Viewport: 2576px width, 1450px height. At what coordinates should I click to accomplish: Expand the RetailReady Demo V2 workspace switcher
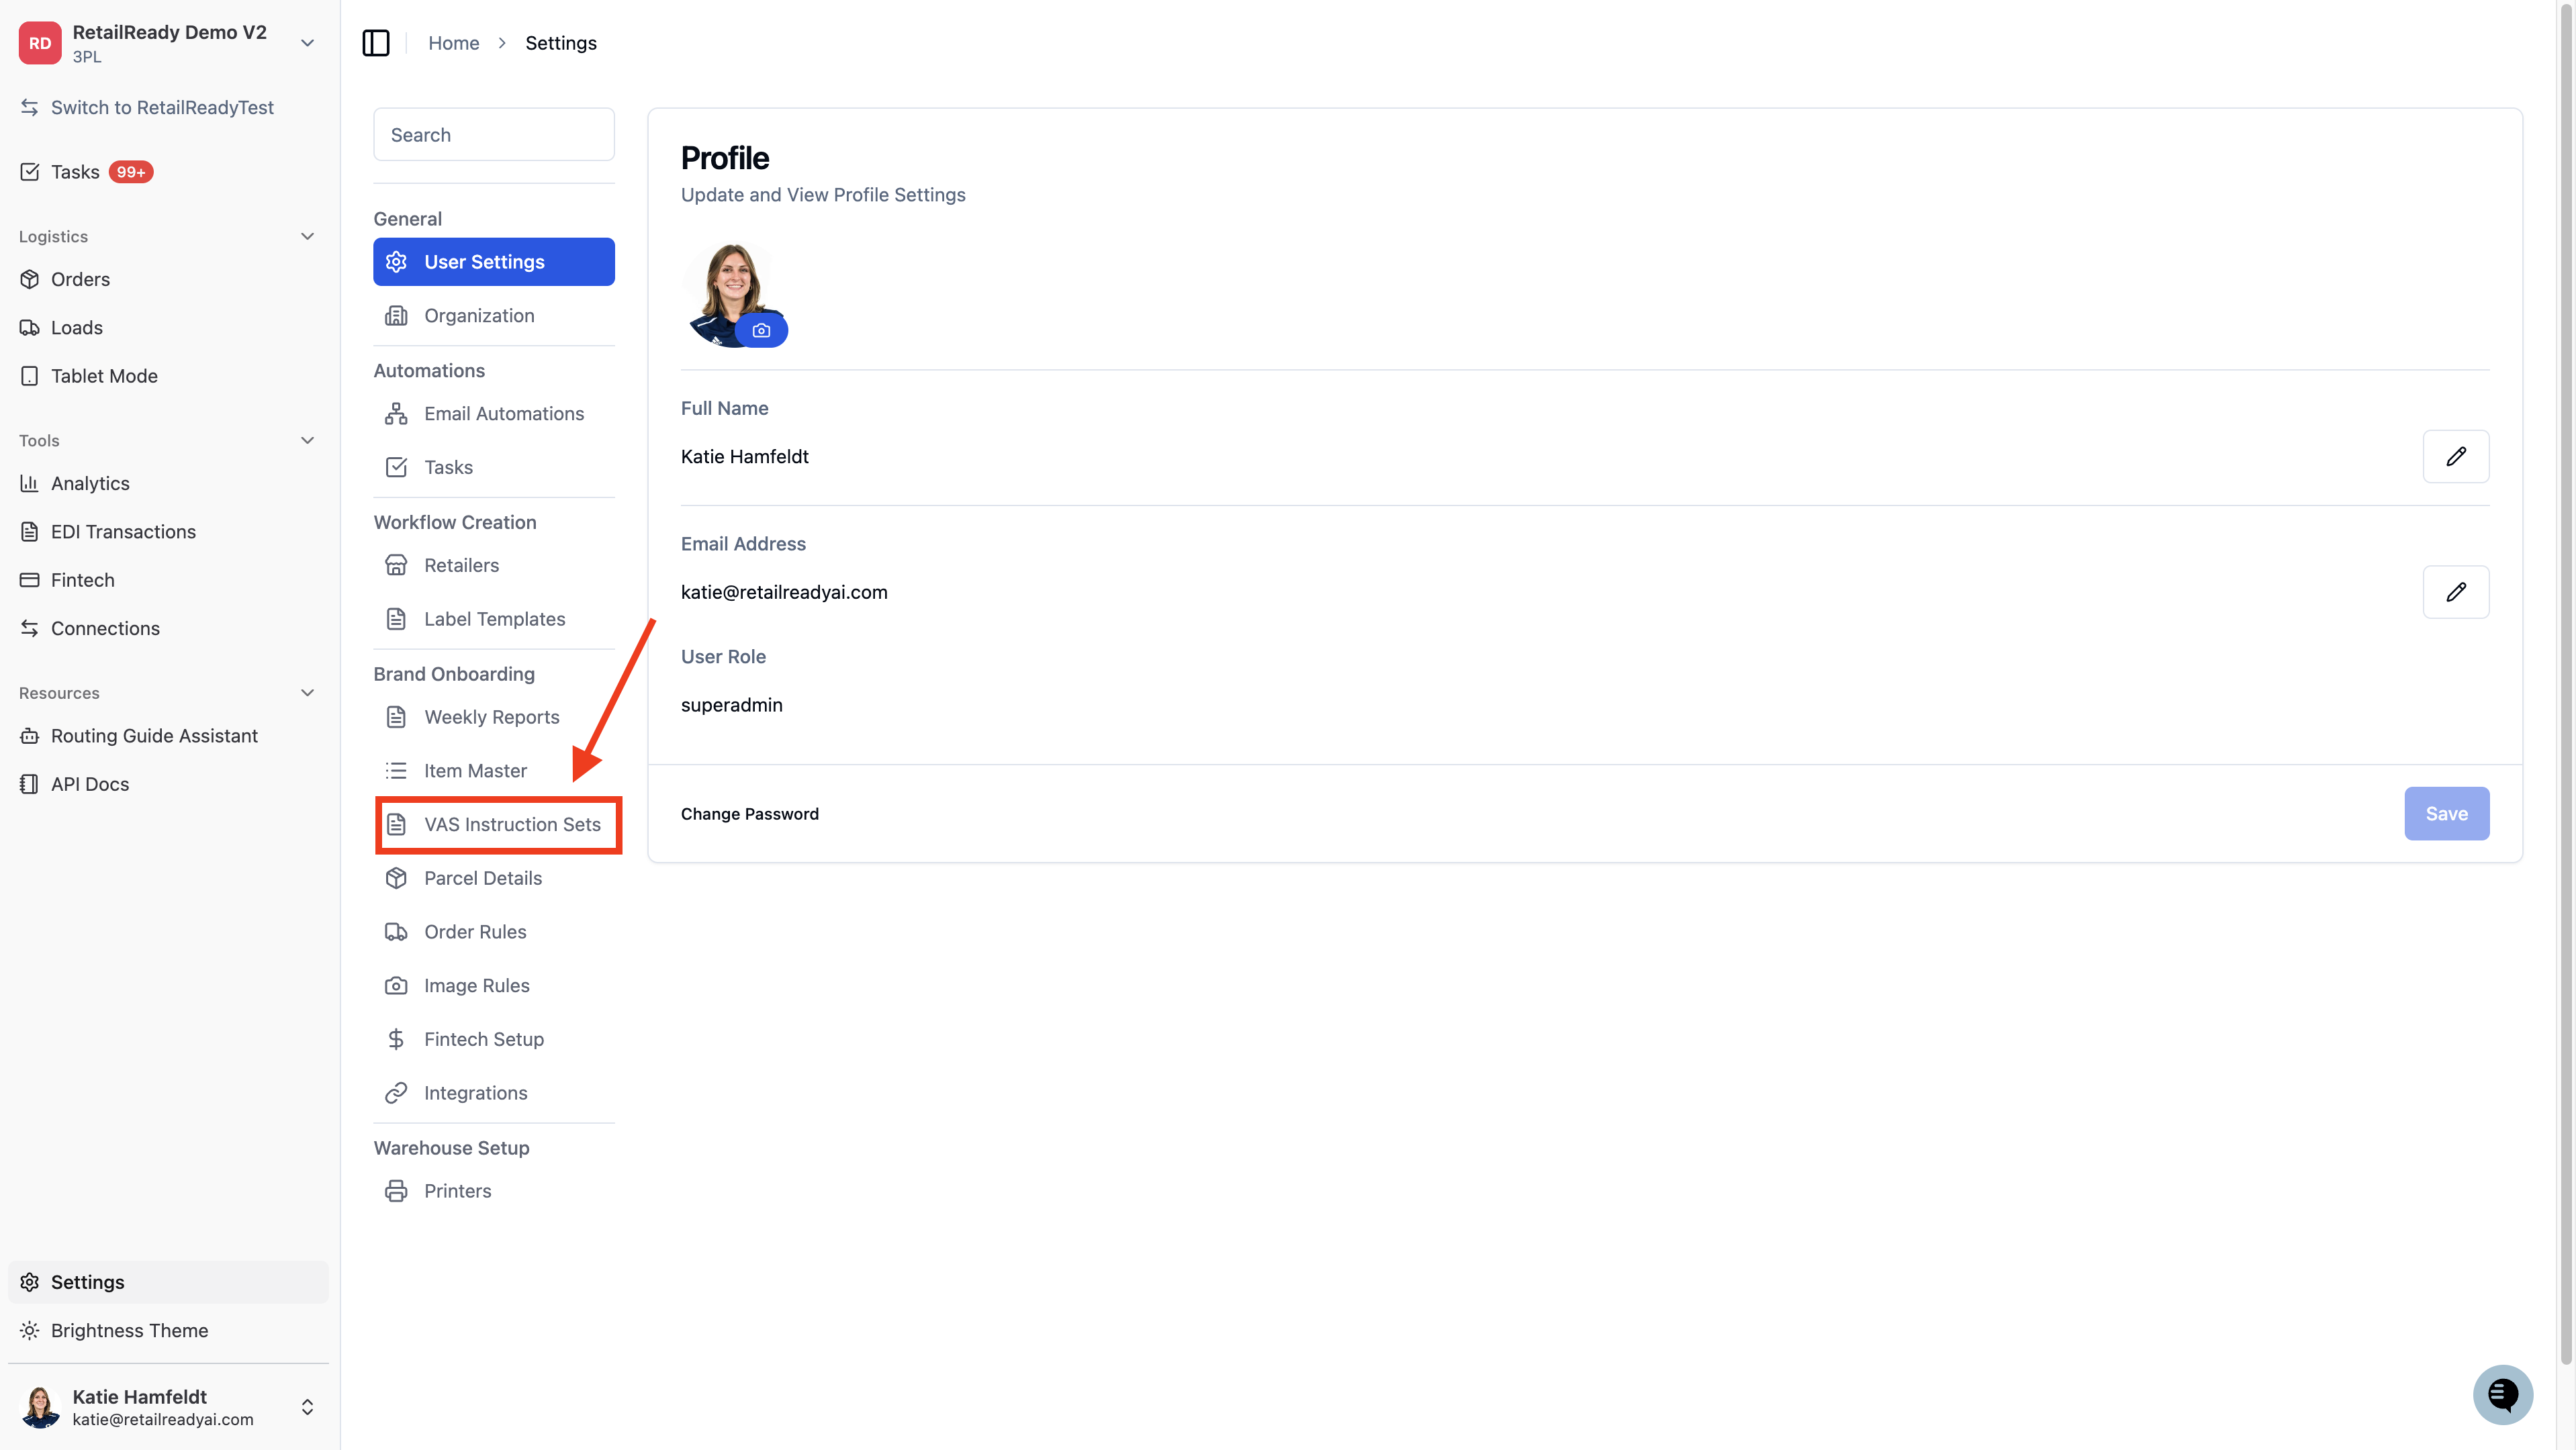point(308,43)
